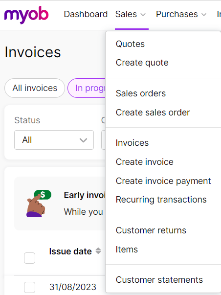This screenshot has width=221, height=295.
Task: Open Recurring transactions
Action: click(161, 200)
